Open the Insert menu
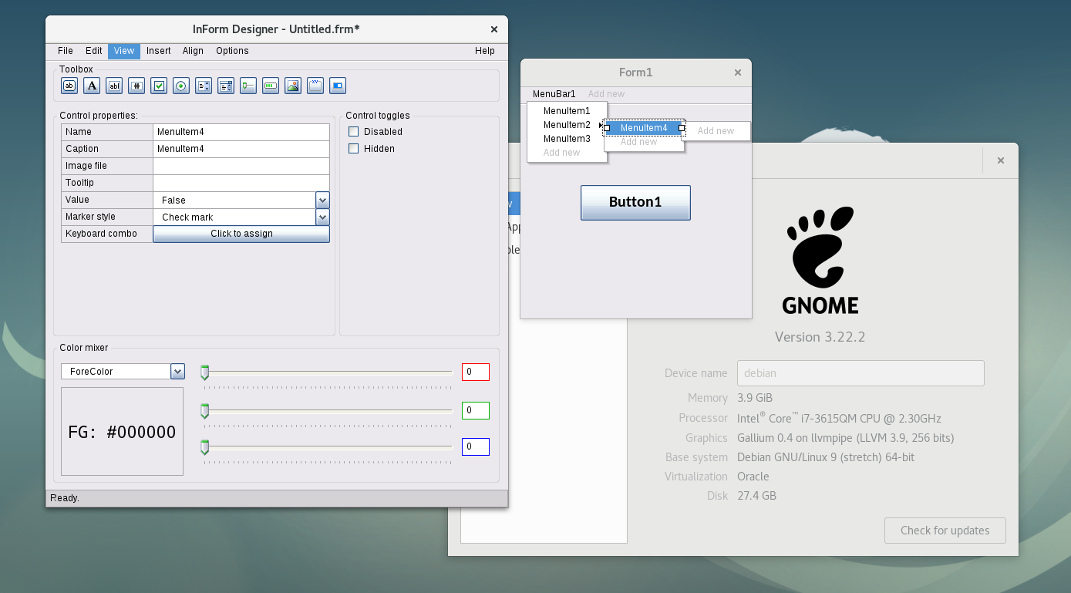 [159, 51]
